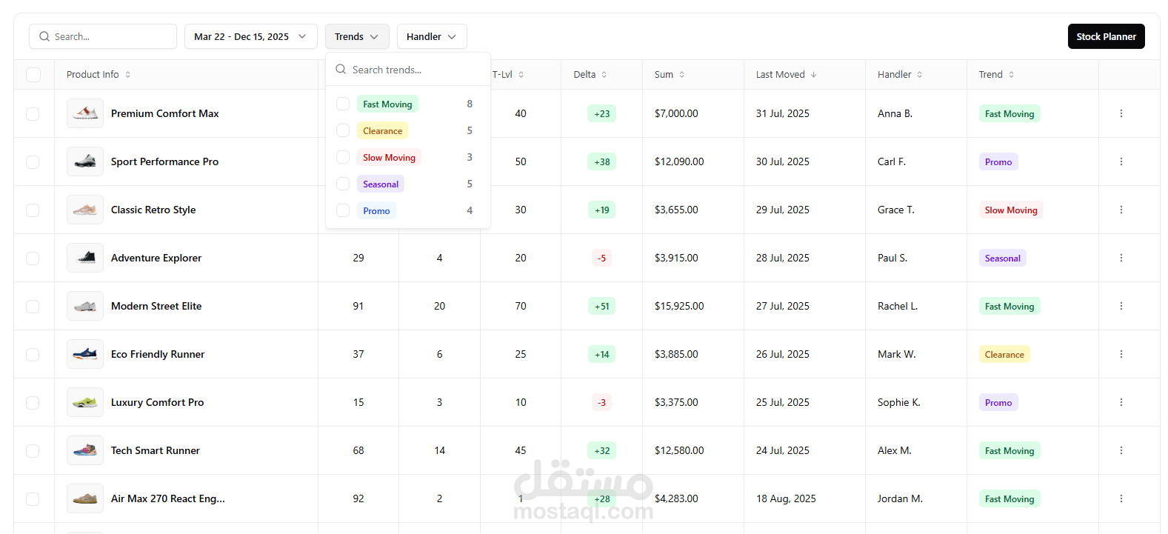Click handler name Jordan M.

tap(900, 498)
